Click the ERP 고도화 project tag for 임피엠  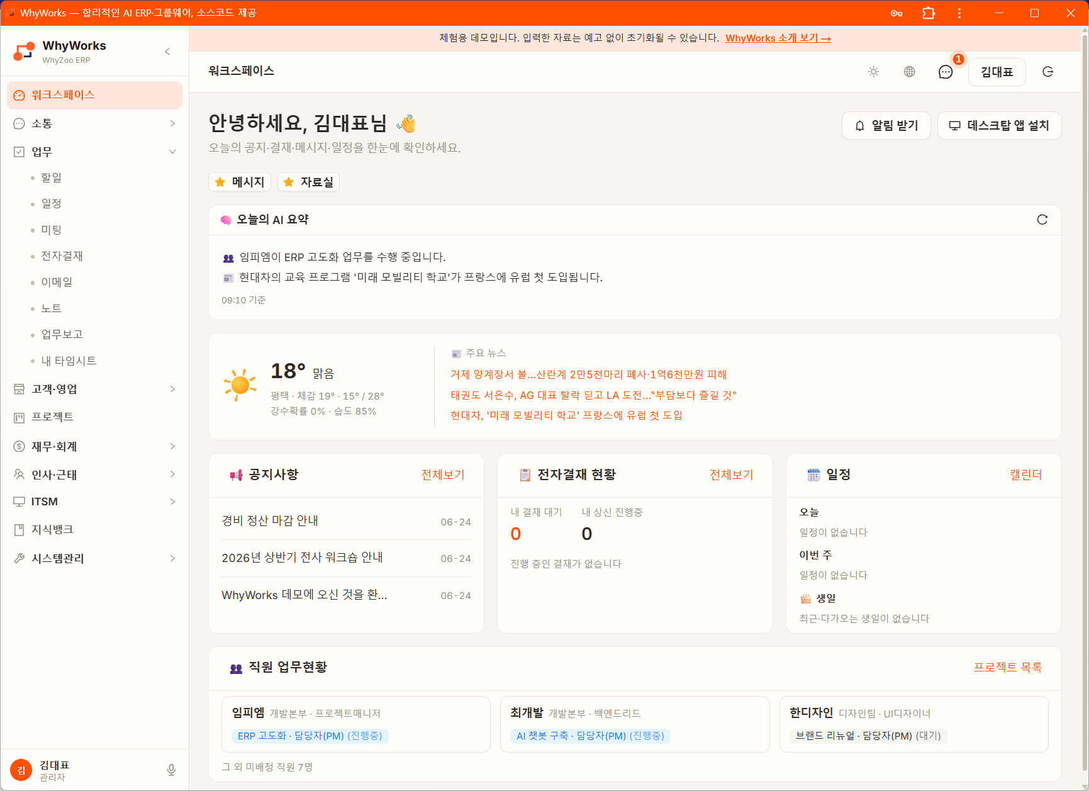(310, 736)
